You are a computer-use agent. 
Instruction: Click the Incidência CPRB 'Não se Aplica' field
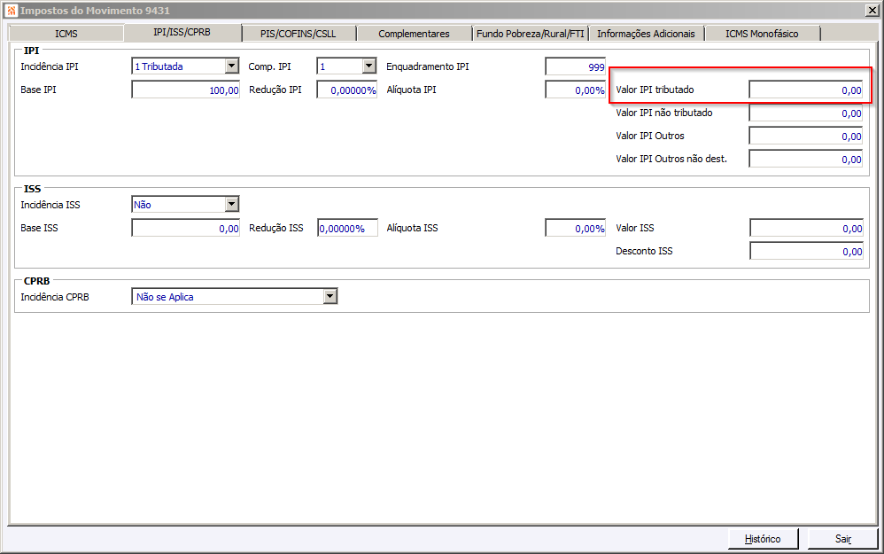point(228,297)
